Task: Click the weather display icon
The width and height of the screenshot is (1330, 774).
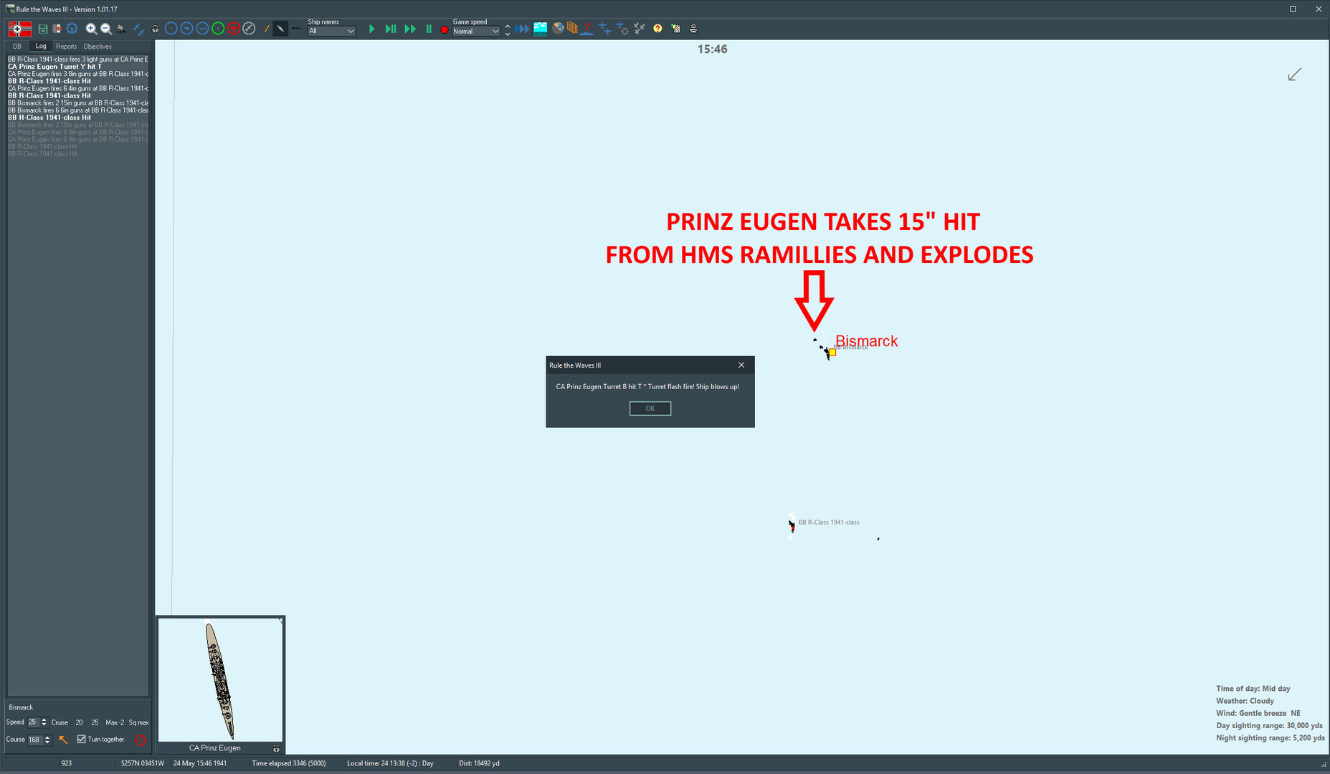Action: pos(540,29)
